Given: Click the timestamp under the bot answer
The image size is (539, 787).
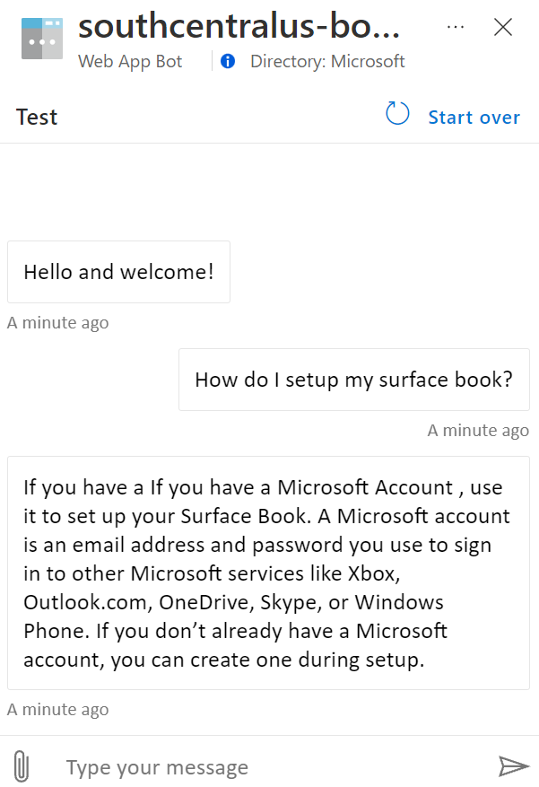Looking at the screenshot, I should [58, 710].
